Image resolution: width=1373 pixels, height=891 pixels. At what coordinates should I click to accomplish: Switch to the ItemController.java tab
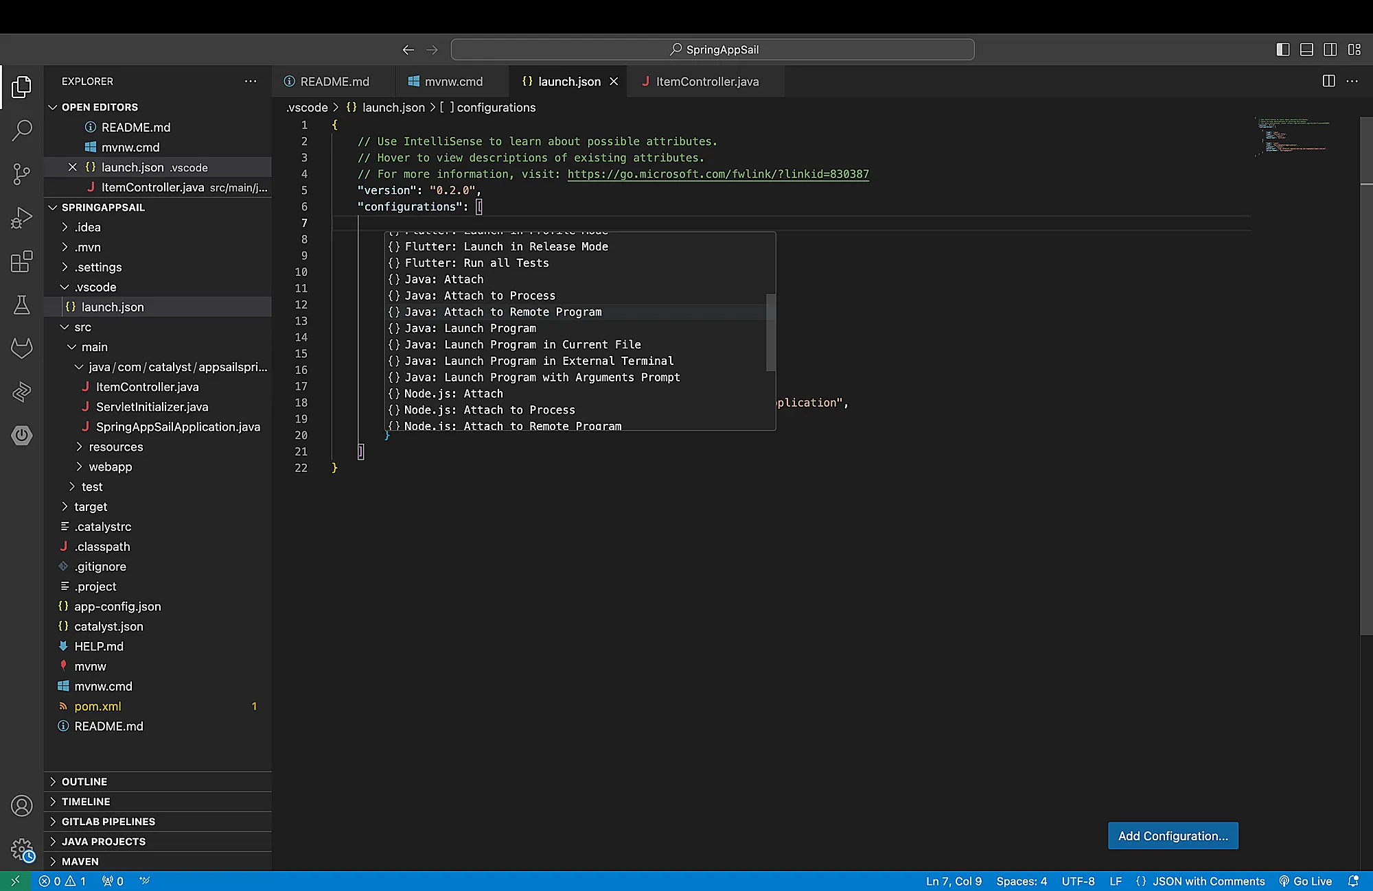pos(706,81)
